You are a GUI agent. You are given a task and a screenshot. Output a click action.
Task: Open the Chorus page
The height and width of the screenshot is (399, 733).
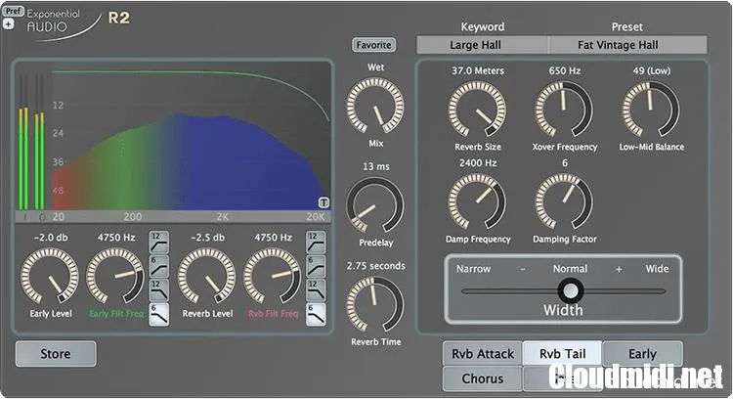(482, 378)
